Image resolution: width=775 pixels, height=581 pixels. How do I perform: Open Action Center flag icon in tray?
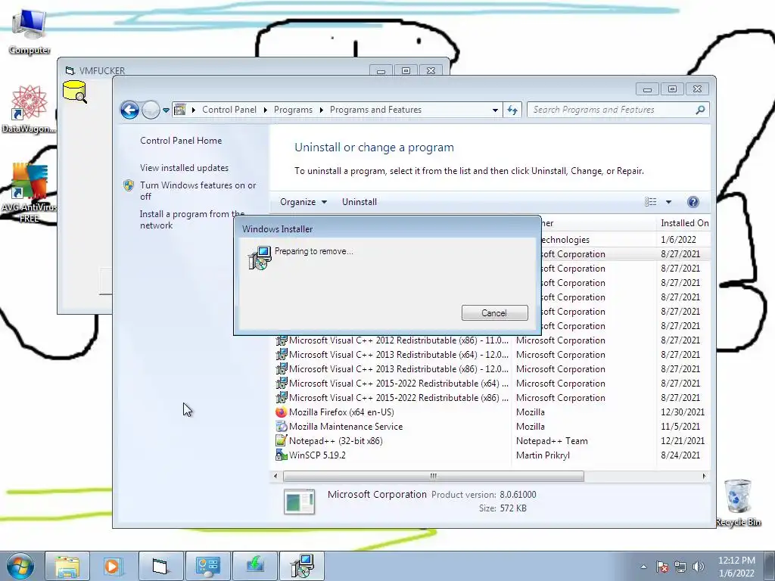coord(662,567)
